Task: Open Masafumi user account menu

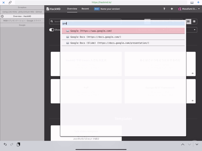Action: pos(189,9)
